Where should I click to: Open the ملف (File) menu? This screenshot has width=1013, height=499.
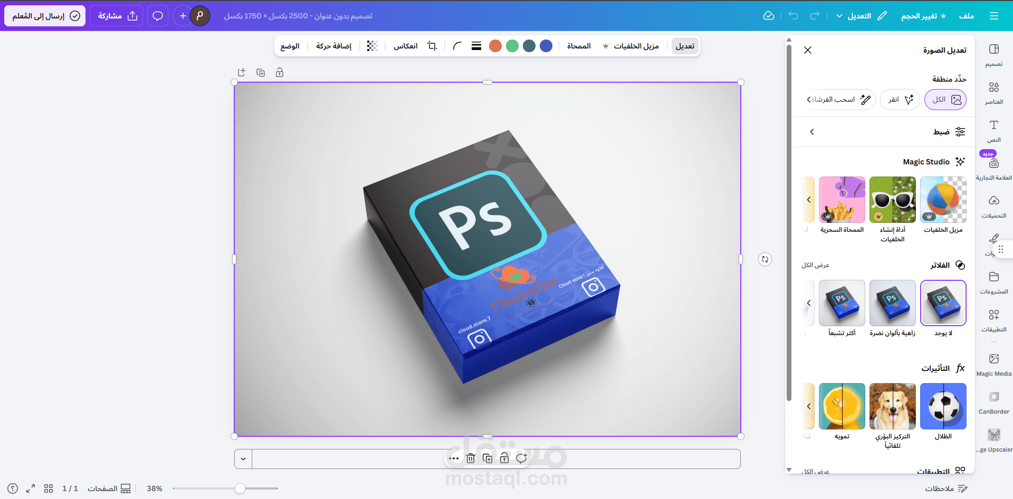click(967, 16)
